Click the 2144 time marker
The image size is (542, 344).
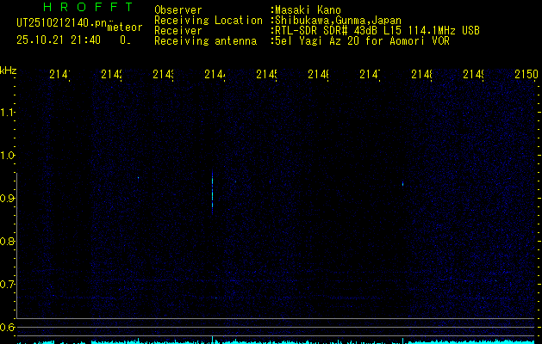[215, 75]
